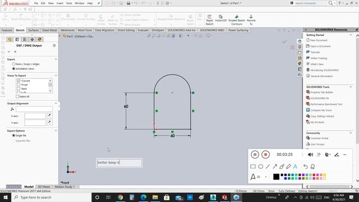Switch to the Sheet Metal tab
The image size is (359, 202).
click(x=49, y=30)
